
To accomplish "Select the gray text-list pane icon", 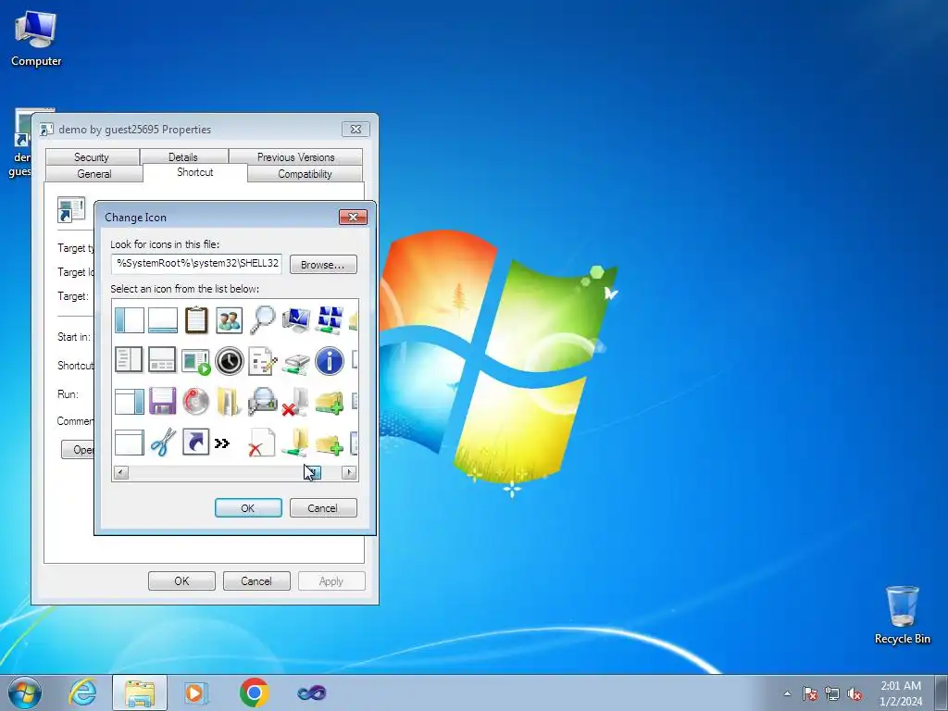I will coord(129,360).
